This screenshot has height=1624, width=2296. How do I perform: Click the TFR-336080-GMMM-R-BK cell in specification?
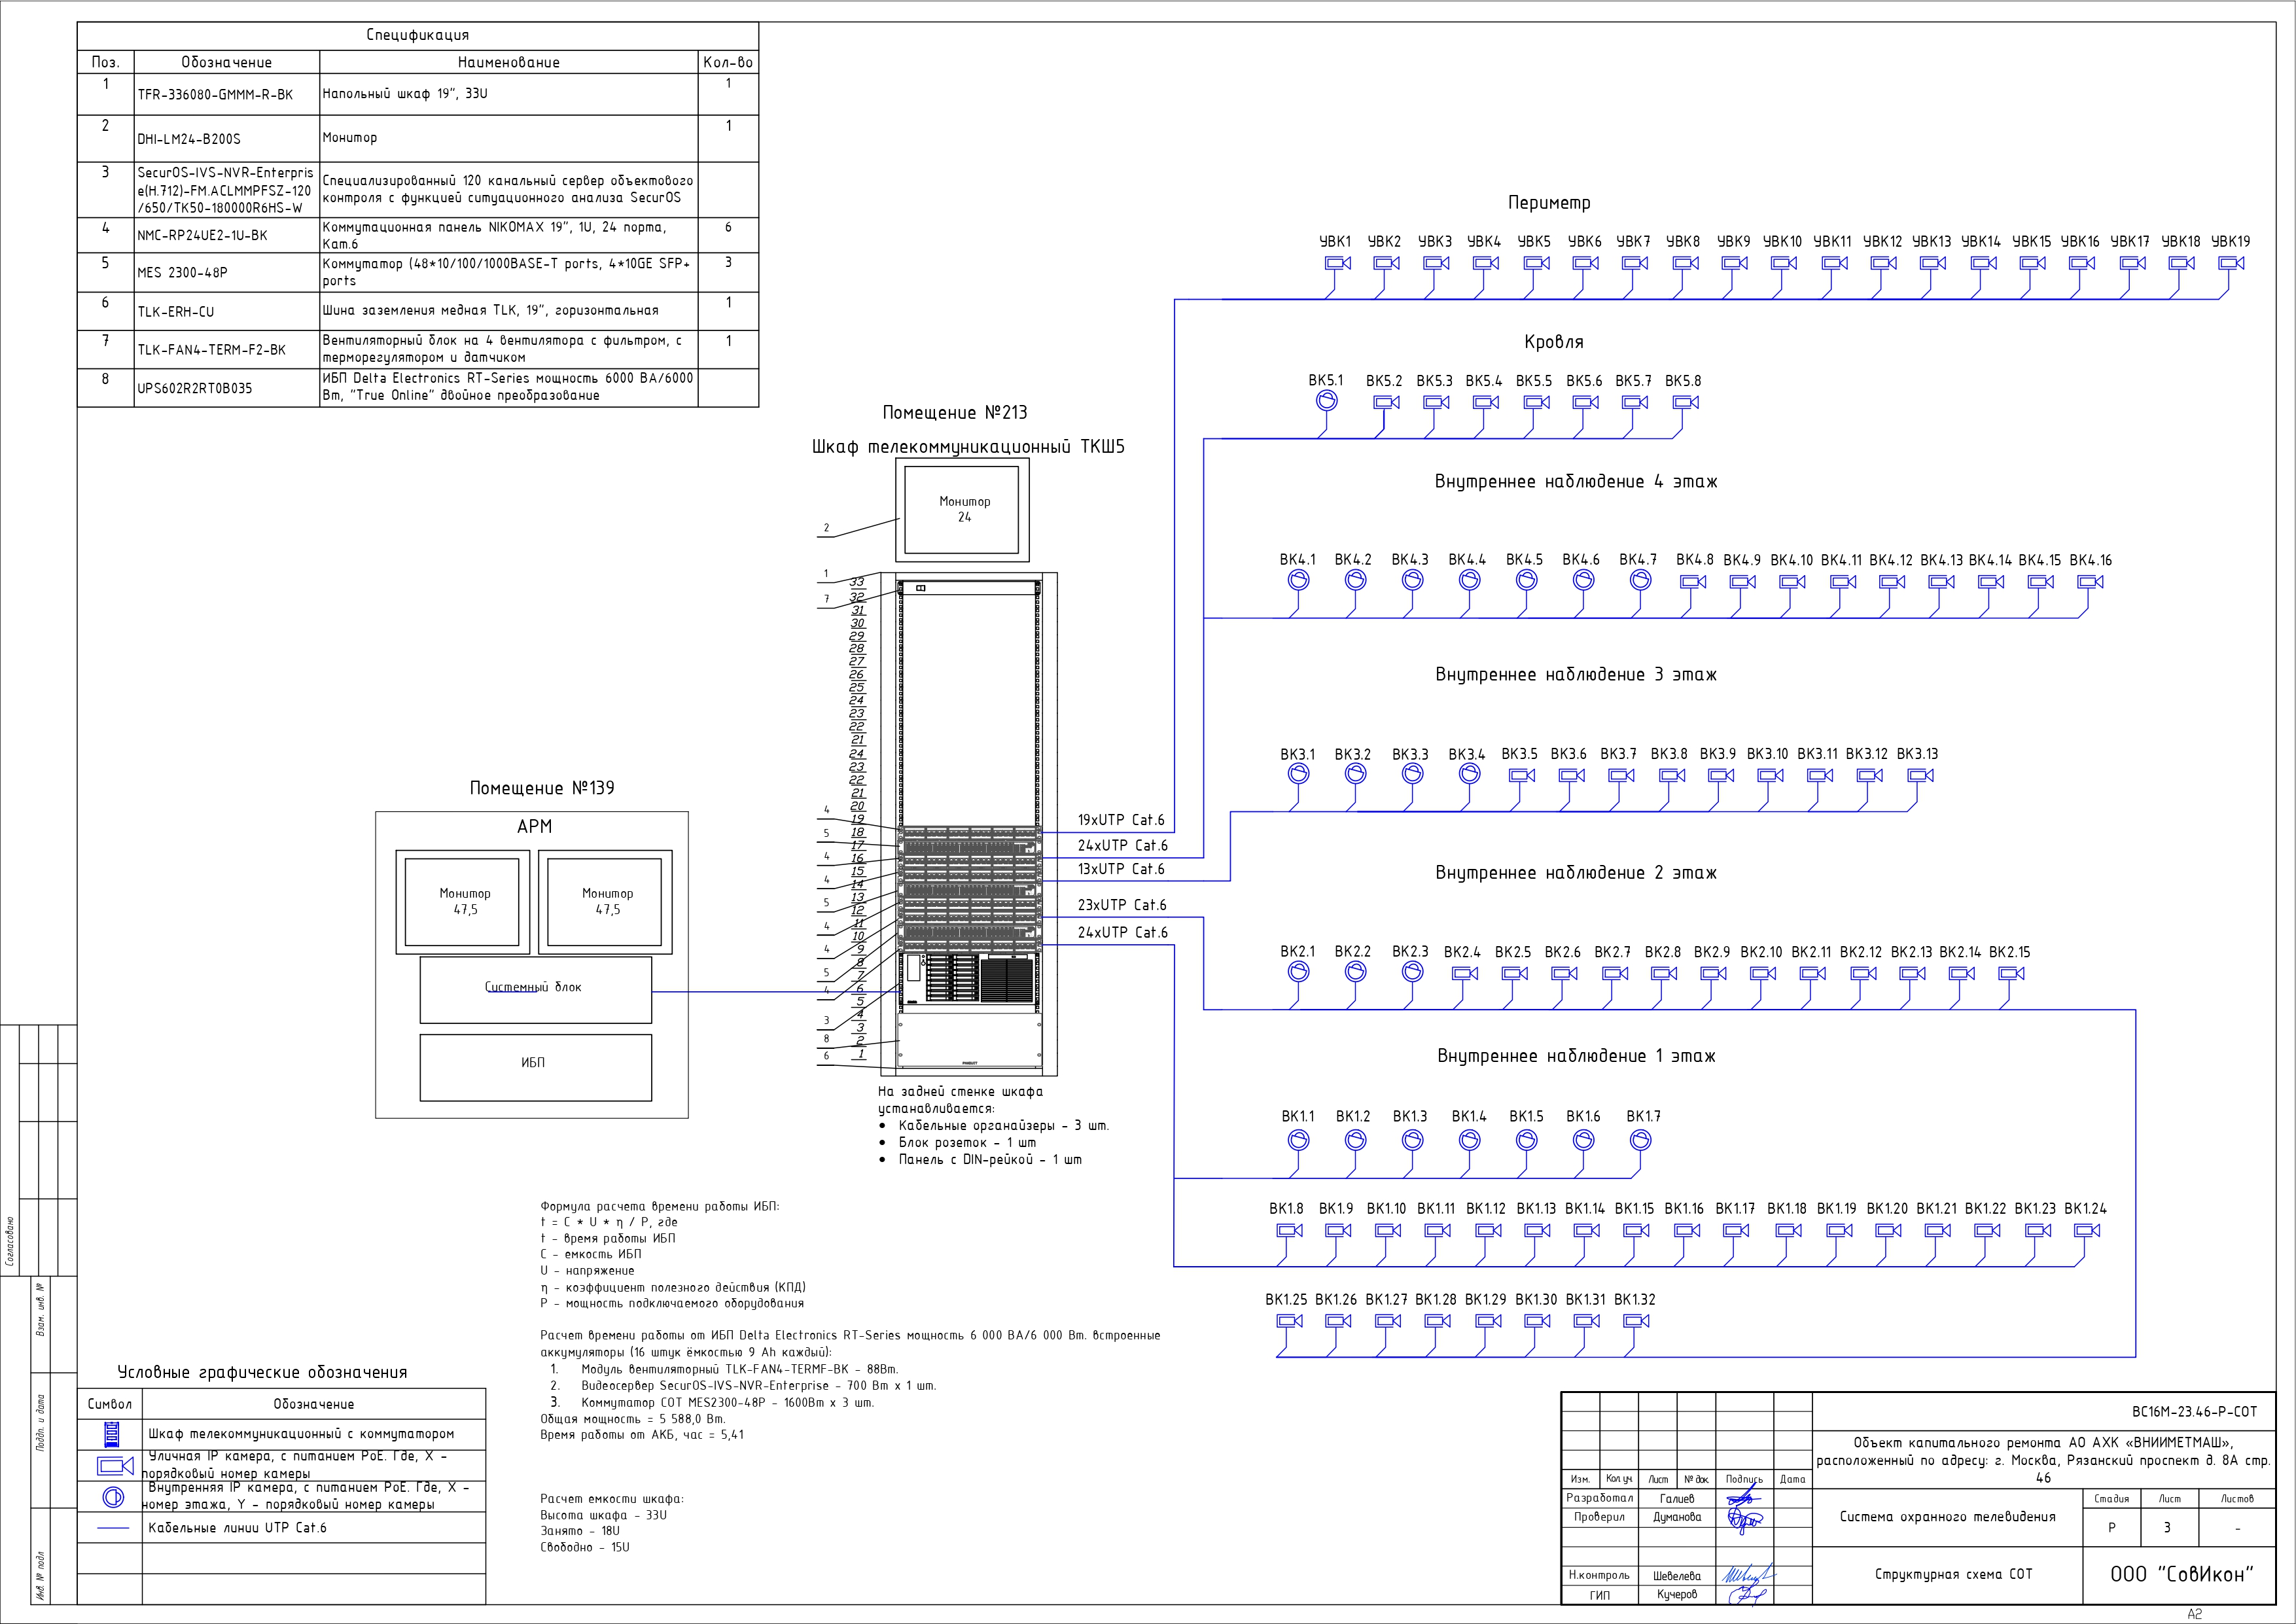click(226, 95)
